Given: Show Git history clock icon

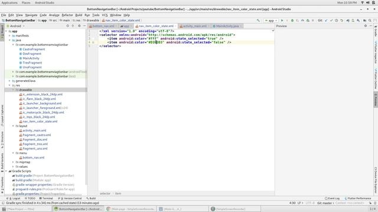Looking at the screenshot, I should pyautogui.click(x=337, y=21).
